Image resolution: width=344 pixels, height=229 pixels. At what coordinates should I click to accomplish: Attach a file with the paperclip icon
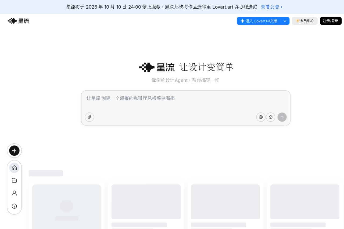(x=89, y=117)
